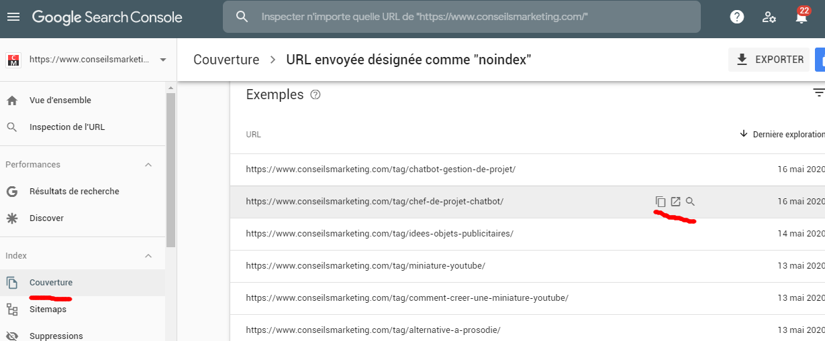
Task: Open Suppressions in the sidebar
Action: point(56,336)
